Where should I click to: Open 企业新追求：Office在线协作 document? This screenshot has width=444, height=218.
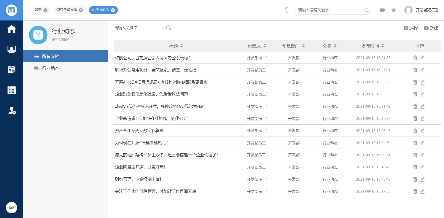point(151,118)
